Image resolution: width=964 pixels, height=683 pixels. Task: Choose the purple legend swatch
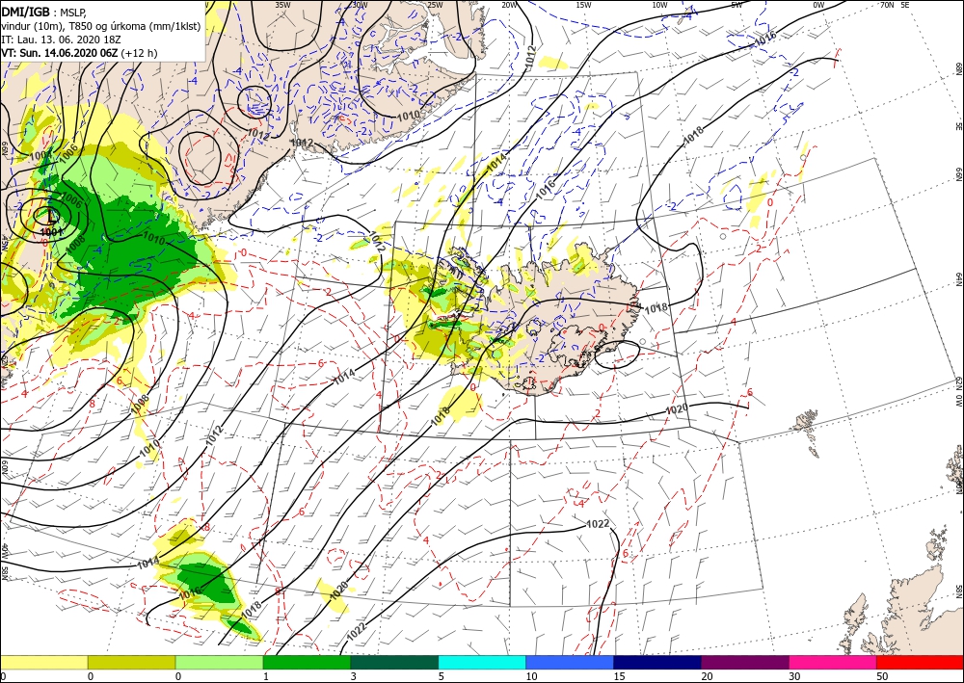coord(744,662)
